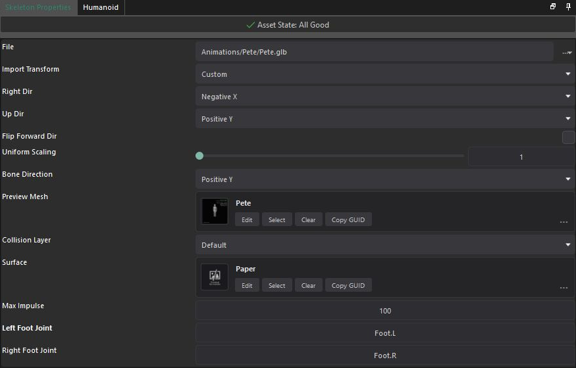
Task: Float the properties panel window icon
Action: pyautogui.click(x=553, y=7)
